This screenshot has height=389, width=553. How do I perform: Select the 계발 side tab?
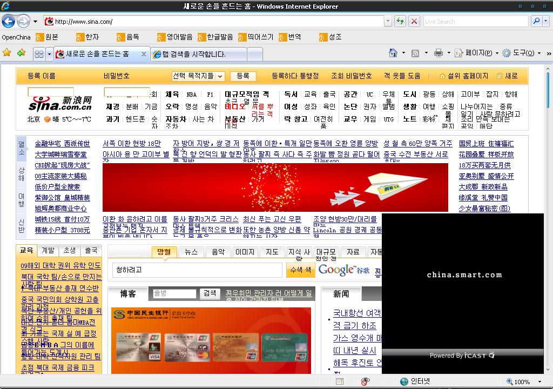point(48,250)
